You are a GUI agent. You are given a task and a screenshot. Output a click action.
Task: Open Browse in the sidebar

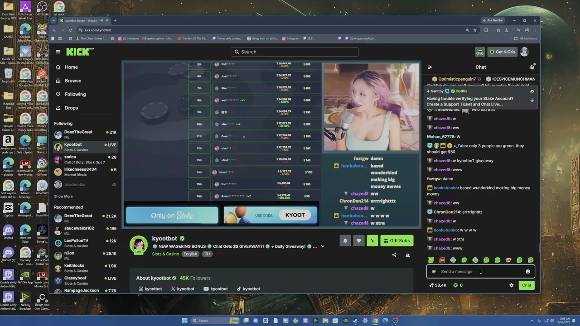(x=68, y=81)
